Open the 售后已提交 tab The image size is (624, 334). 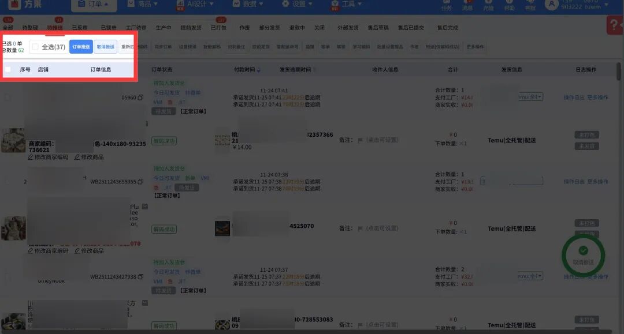click(x=411, y=28)
